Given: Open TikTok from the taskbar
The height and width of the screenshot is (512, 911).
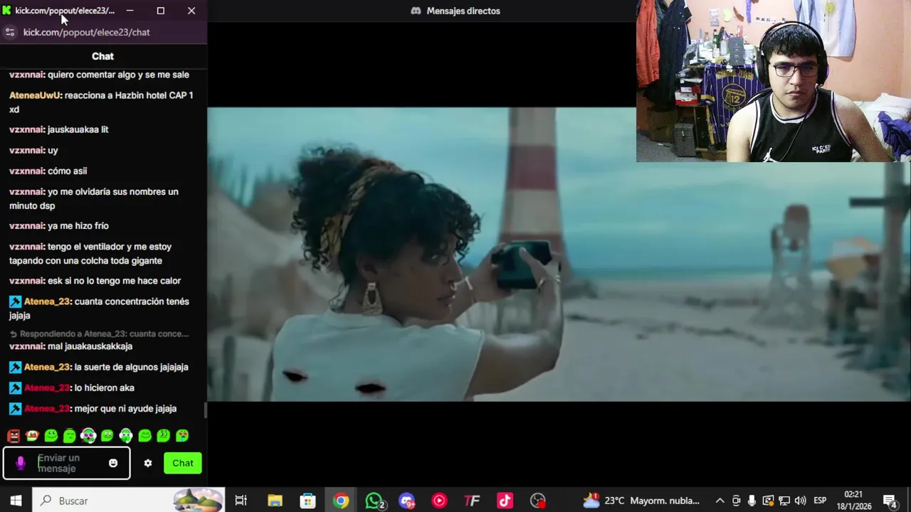Looking at the screenshot, I should click(x=505, y=501).
